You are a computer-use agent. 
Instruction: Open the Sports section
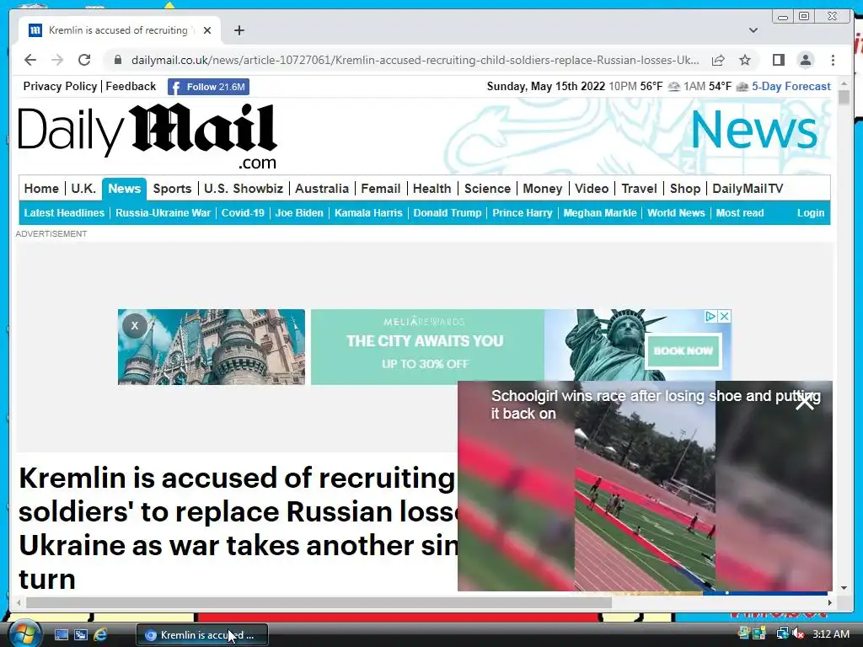tap(172, 189)
